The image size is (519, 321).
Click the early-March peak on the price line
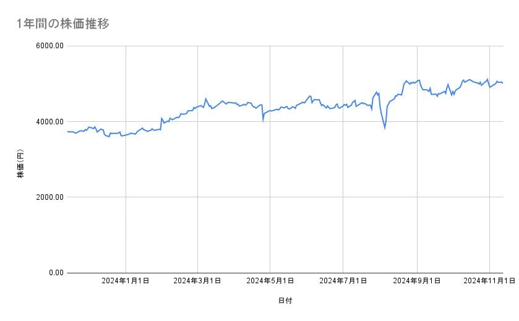(x=206, y=98)
